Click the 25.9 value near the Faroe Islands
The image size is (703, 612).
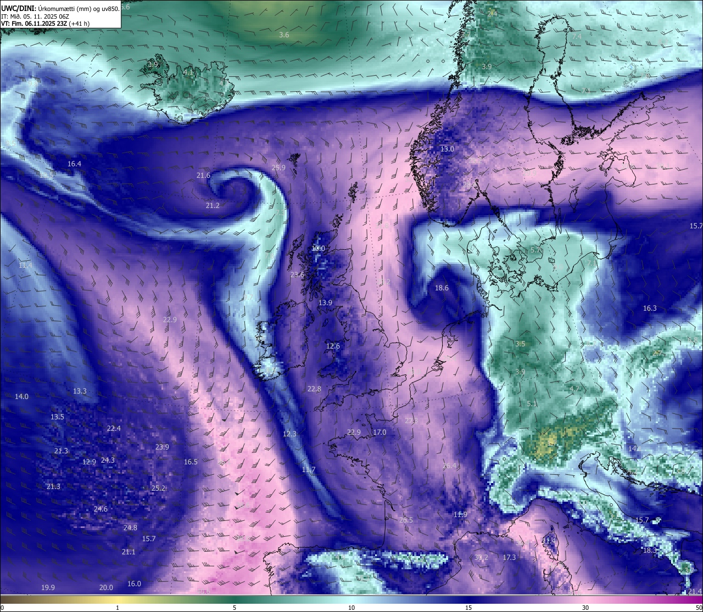[278, 168]
